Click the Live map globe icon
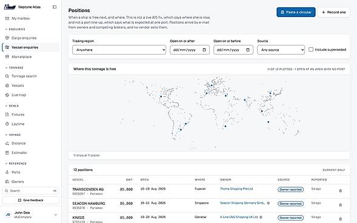This screenshot has height=223, width=357. pos(7,95)
